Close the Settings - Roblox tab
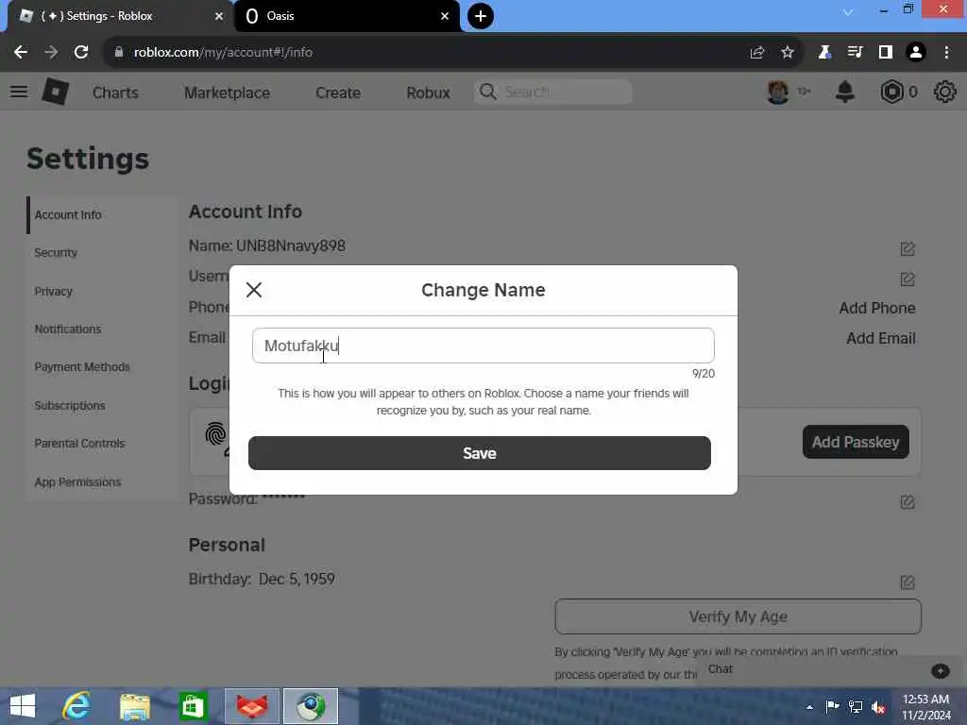 tap(219, 16)
